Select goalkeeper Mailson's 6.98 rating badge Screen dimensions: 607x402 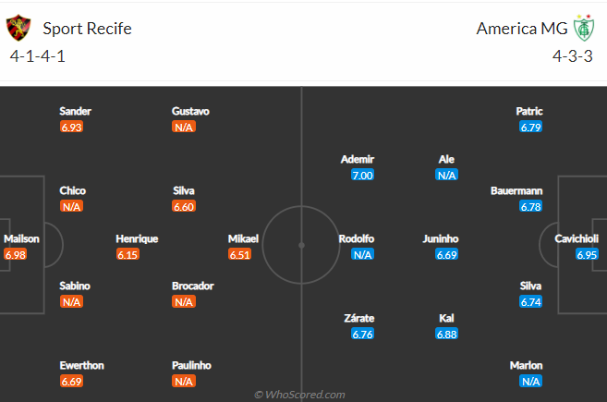(16, 254)
